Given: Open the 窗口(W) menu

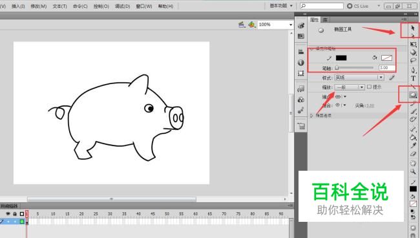Looking at the screenshot, I should [144, 6].
